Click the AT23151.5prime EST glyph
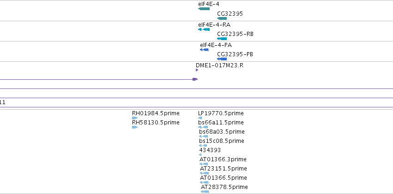Image resolution: width=393 pixels, height=194 pixels. (x=204, y=173)
